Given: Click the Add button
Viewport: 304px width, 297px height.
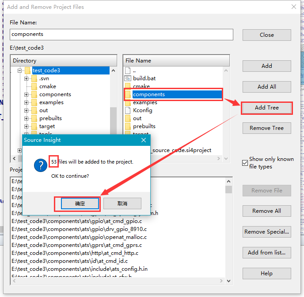Looking at the screenshot, I should (x=266, y=66).
